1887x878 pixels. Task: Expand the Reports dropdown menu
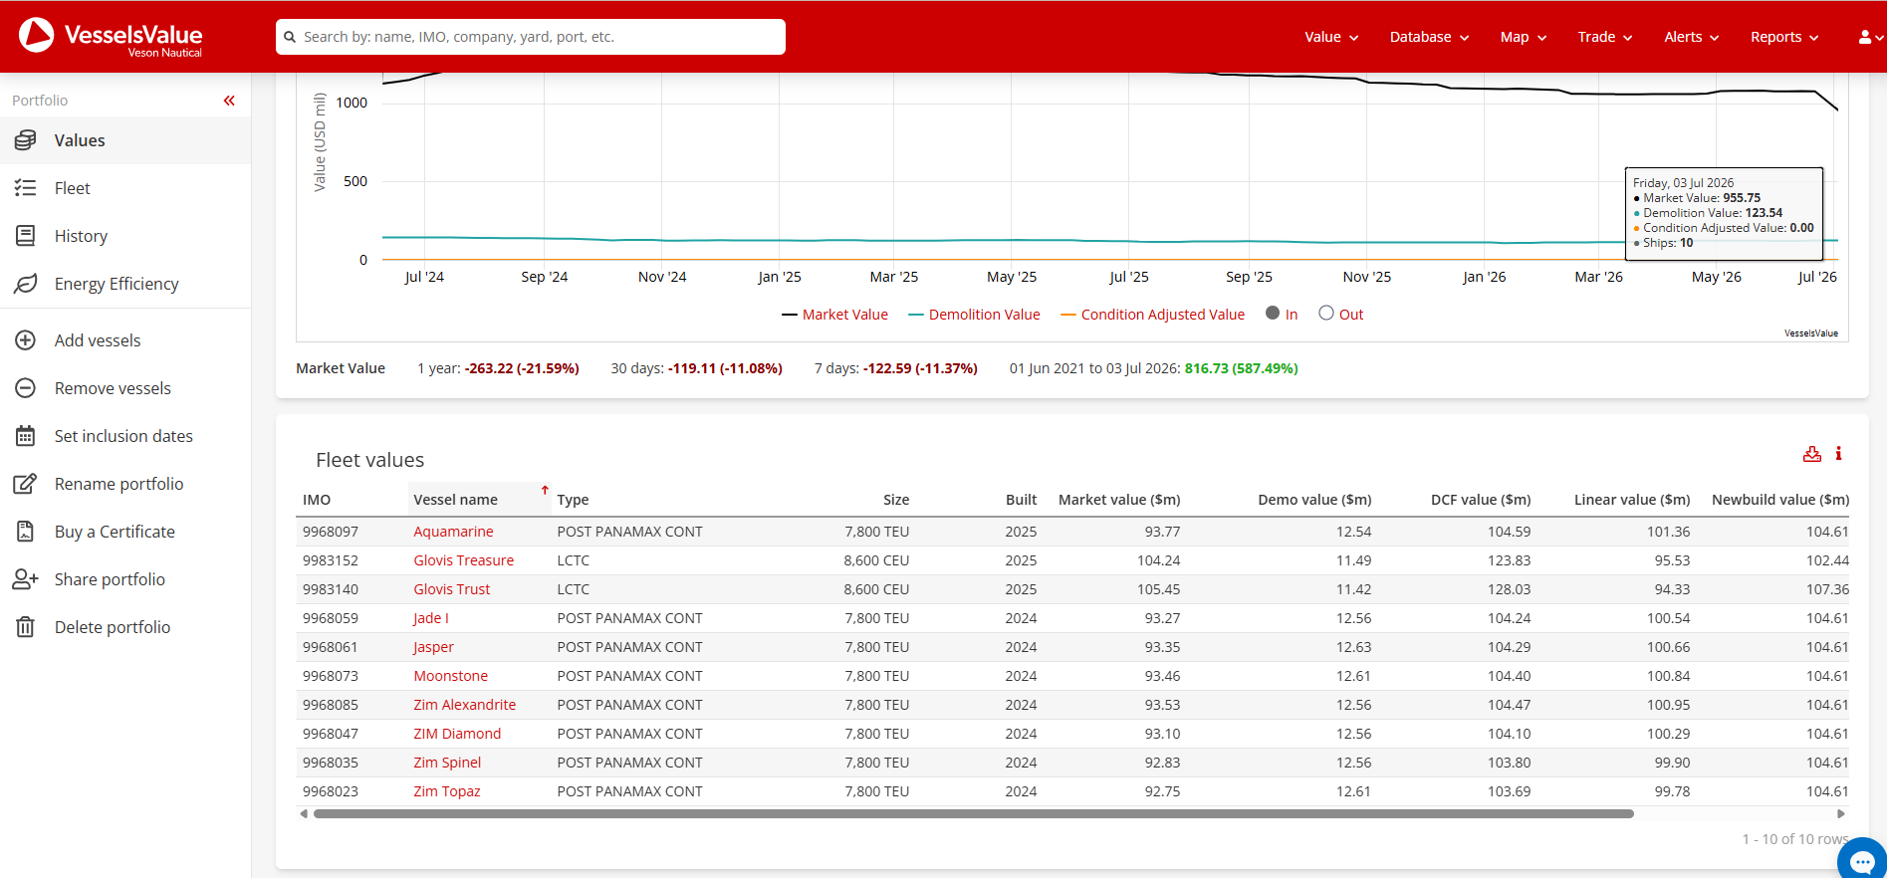click(1784, 37)
